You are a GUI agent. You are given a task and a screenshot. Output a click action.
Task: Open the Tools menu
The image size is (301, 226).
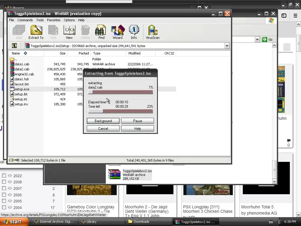40,20
